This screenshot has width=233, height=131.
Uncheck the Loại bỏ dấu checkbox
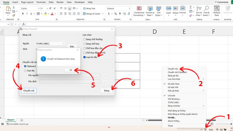pyautogui.click(x=84, y=57)
